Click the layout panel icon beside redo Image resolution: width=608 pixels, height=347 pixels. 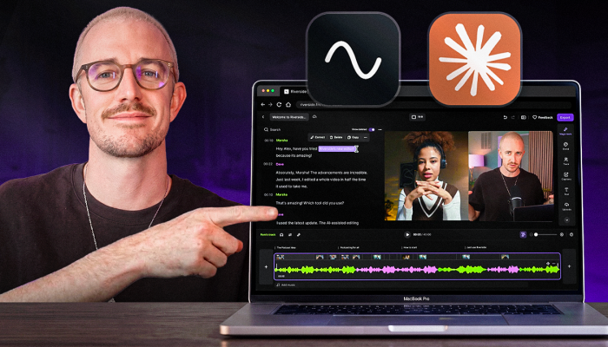[523, 117]
